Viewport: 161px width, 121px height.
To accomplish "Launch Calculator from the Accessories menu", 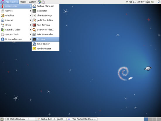I will tap(45, 11).
